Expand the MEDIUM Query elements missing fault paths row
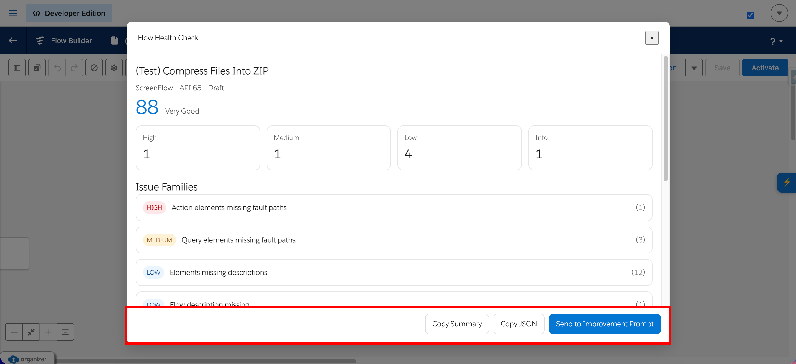This screenshot has height=364, width=796. click(393, 240)
